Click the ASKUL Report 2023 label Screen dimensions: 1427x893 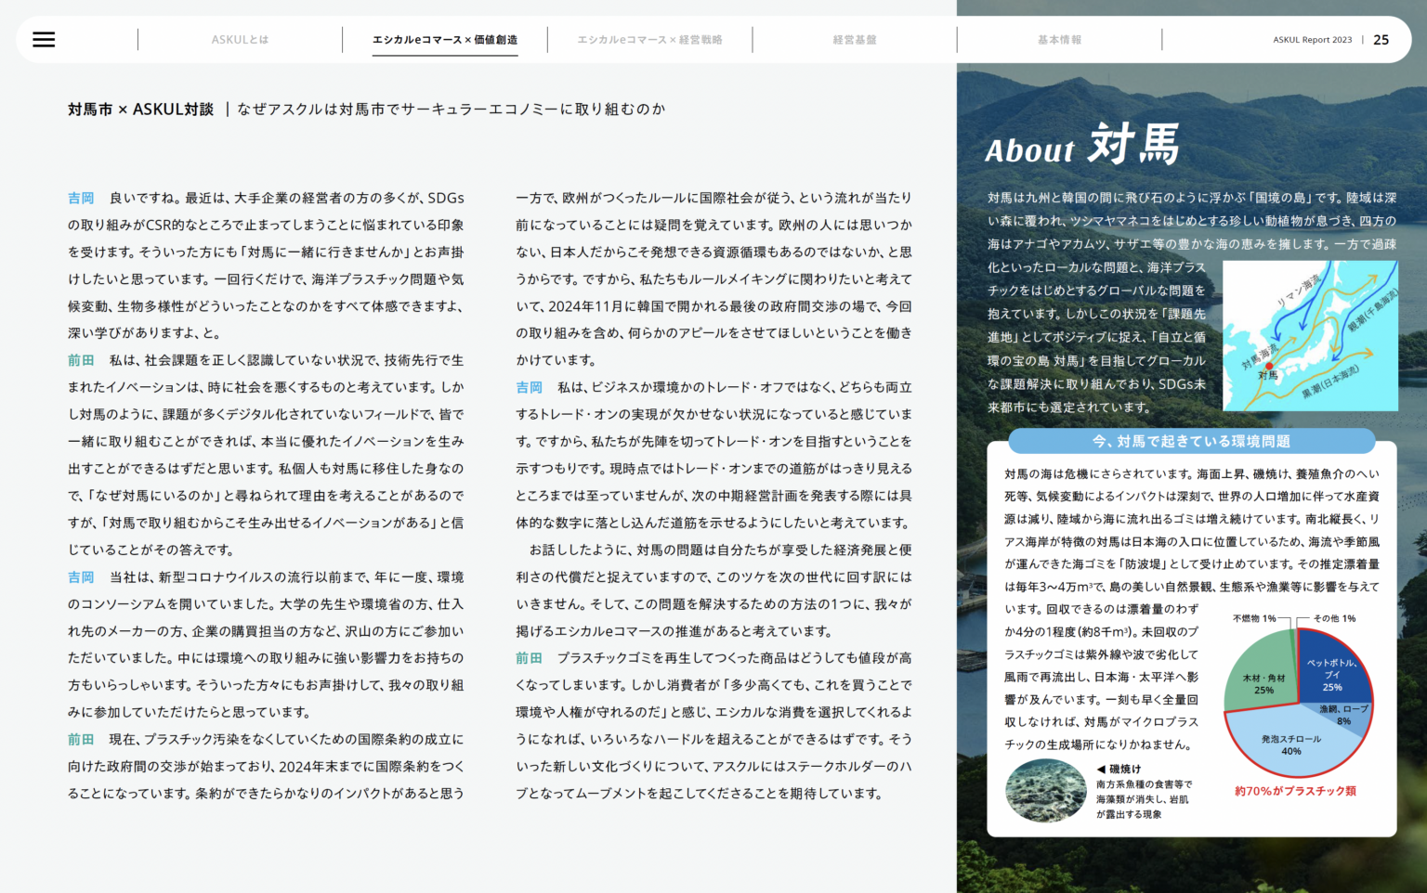coord(1312,40)
